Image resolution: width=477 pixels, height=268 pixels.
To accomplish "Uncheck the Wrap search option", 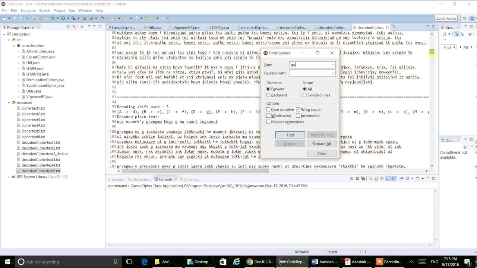I will 298,109.
